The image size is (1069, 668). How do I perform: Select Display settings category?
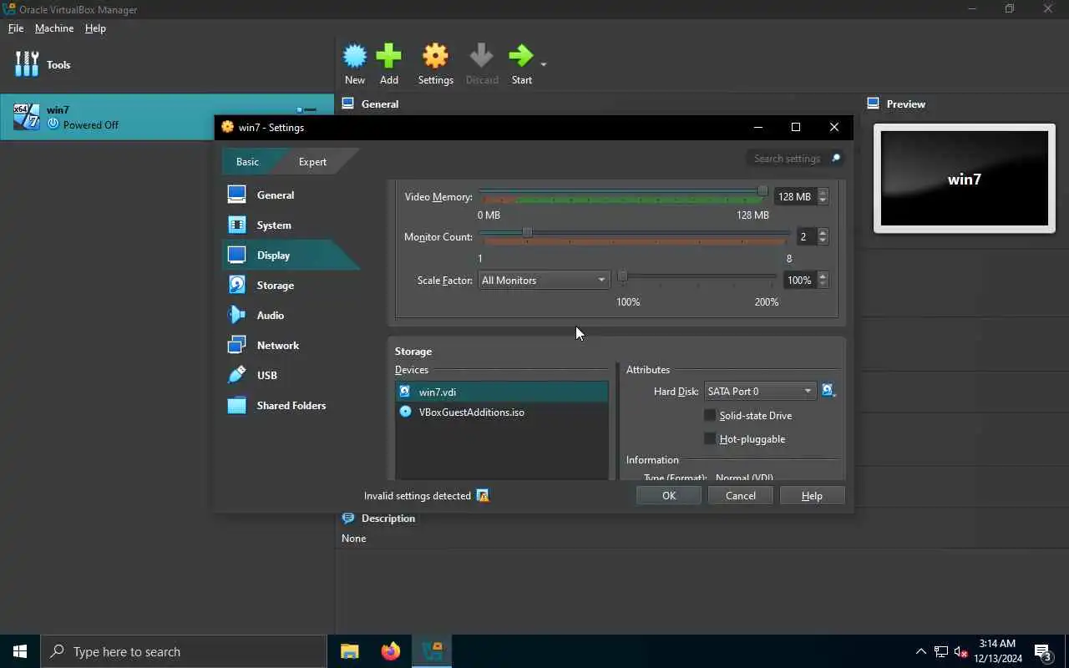(291, 255)
